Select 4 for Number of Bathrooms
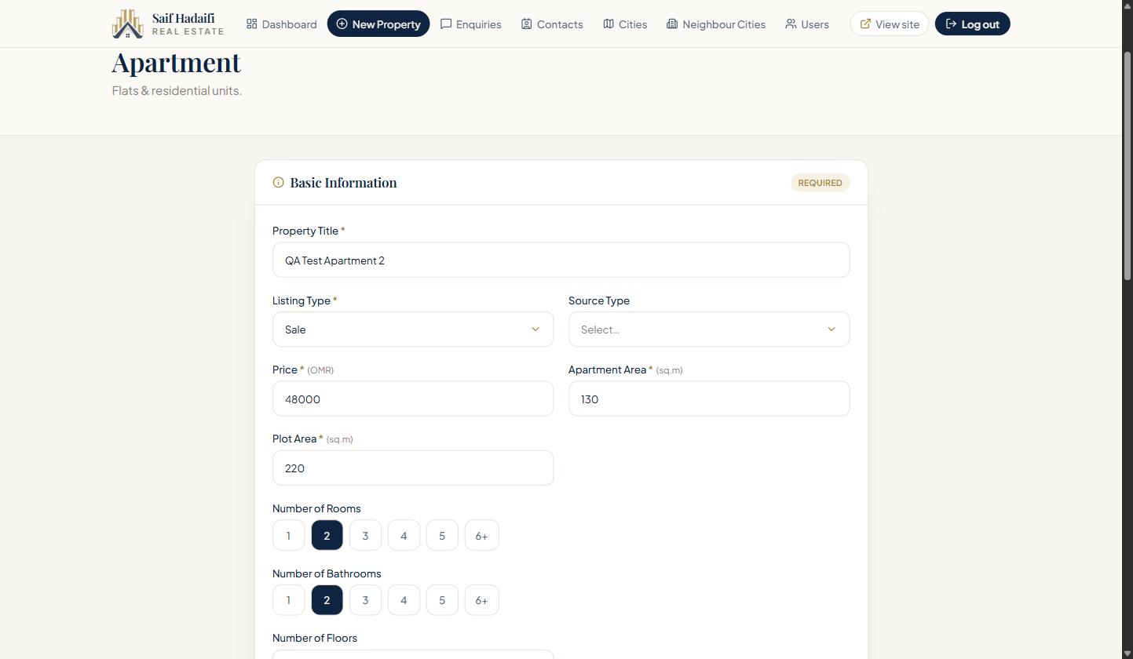Screen dimensions: 1133x659 (404, 600)
